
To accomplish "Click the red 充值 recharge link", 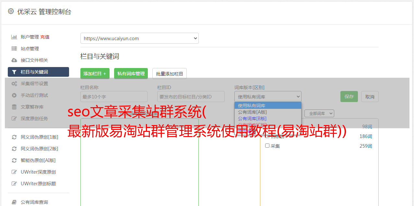I will [45, 37].
